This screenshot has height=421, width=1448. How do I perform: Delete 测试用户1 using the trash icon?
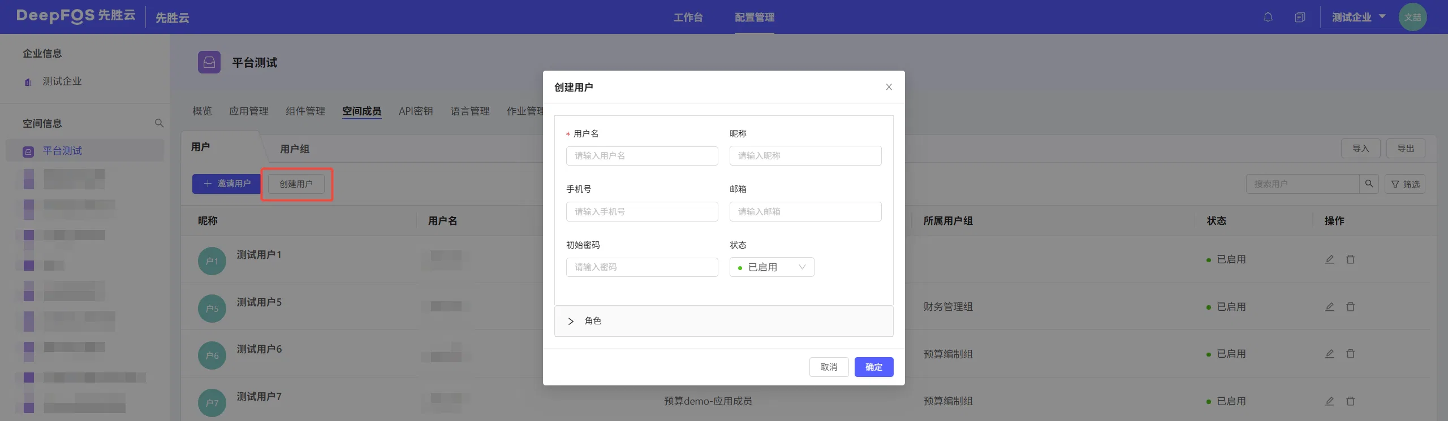pos(1351,259)
